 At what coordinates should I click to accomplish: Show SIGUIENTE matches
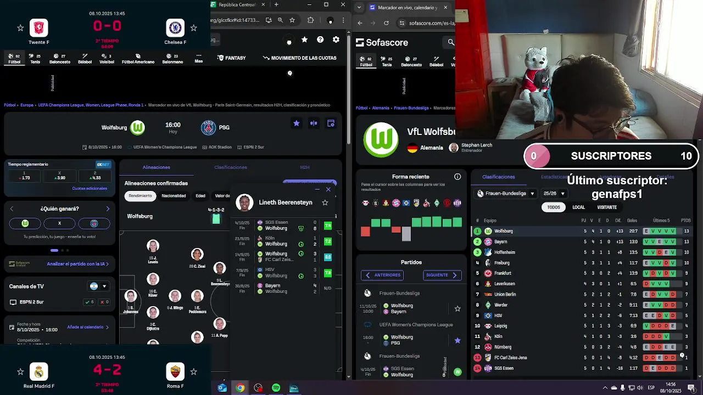[442, 275]
